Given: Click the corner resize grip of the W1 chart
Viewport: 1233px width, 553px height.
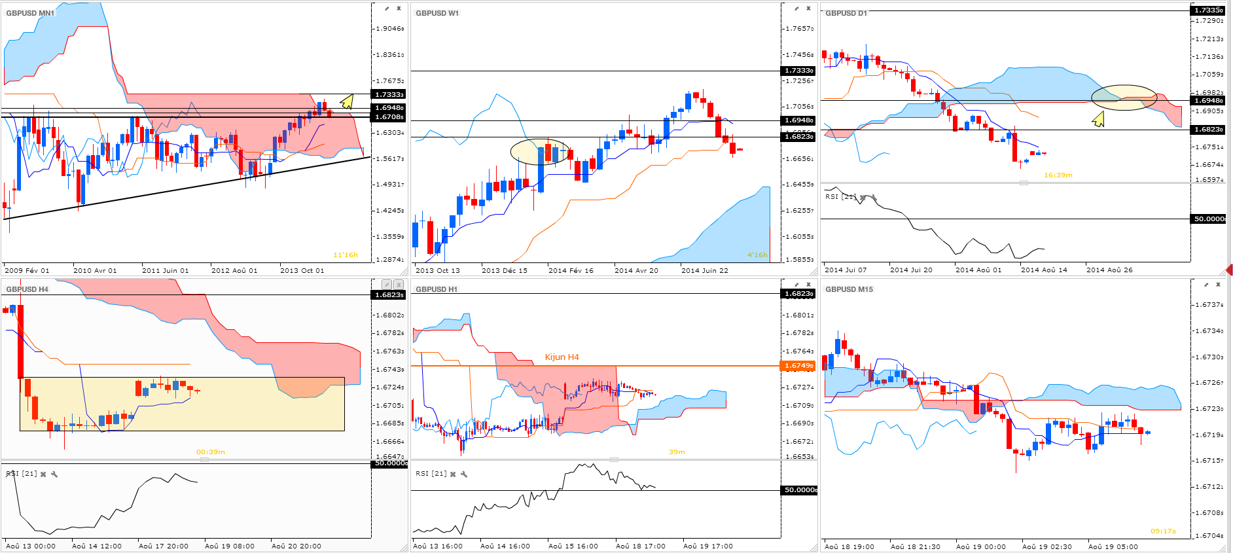Looking at the screenshot, I should 813,272.
